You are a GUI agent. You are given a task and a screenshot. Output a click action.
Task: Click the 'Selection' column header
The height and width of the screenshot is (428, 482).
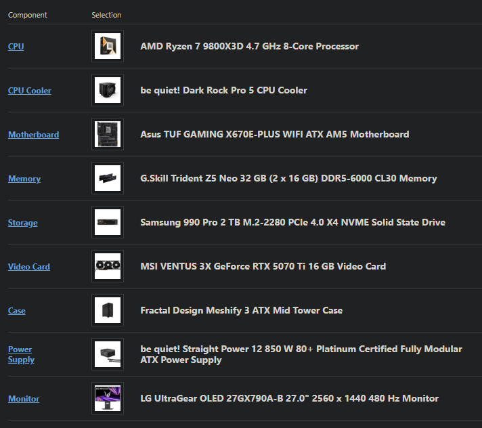(106, 15)
